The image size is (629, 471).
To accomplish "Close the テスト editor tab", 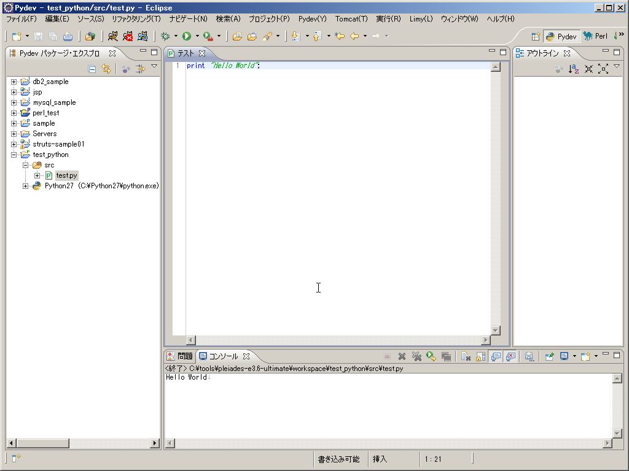I will [202, 53].
